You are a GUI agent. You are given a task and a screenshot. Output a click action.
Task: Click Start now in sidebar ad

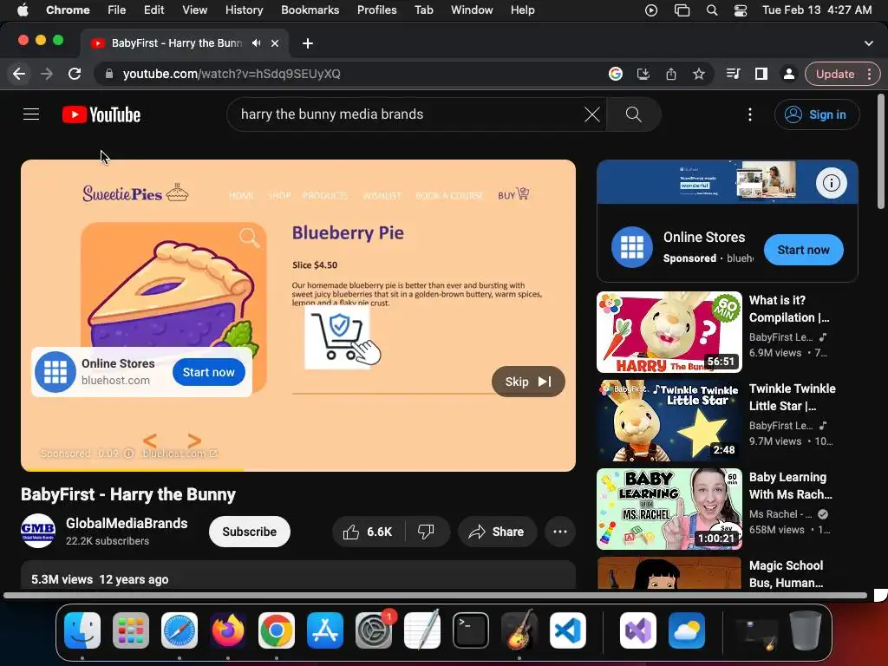(803, 250)
